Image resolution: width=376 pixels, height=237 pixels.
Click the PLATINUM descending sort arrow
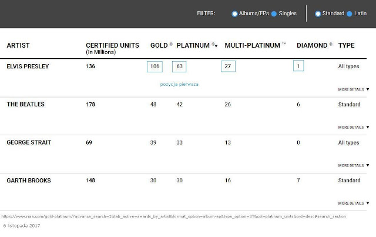216,46
